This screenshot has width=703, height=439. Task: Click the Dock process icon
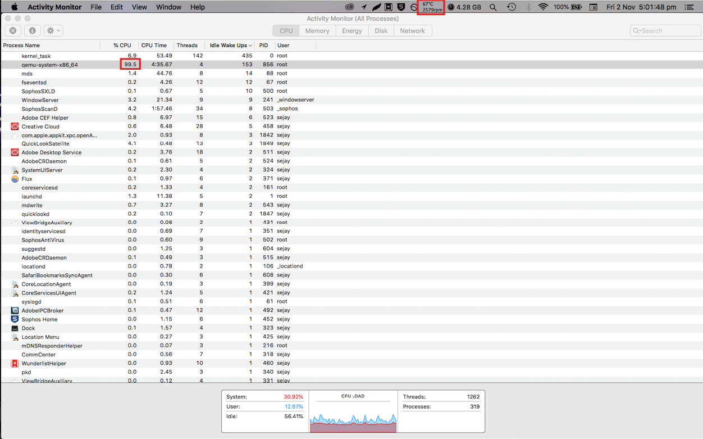pos(15,328)
